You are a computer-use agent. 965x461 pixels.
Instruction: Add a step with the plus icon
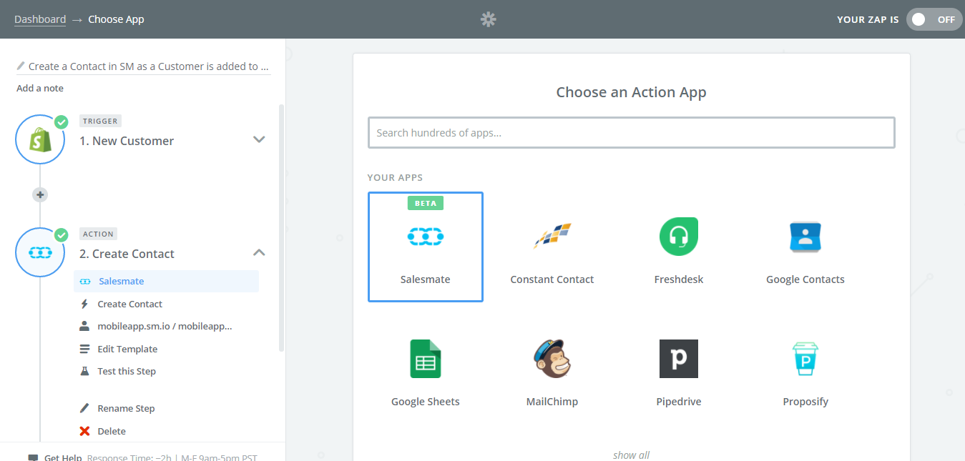point(40,194)
